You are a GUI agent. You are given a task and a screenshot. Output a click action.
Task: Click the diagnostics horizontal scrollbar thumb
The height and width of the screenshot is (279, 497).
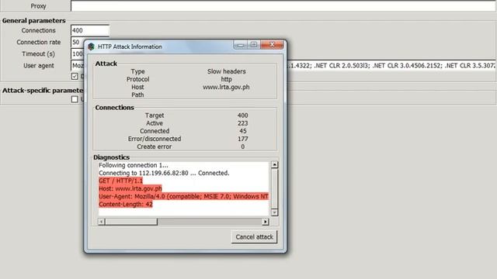[131, 222]
